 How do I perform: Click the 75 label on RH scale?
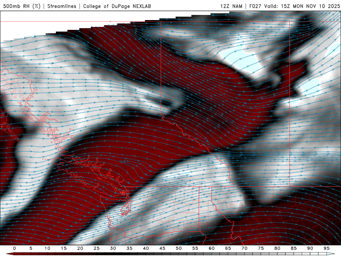(261, 248)
